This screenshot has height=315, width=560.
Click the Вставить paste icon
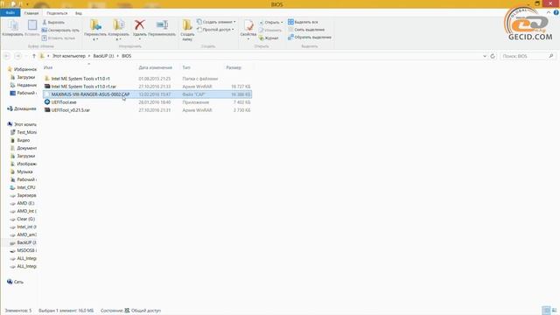coord(32,28)
